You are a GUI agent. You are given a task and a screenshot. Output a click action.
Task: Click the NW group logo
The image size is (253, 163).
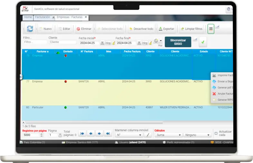[x=25, y=9]
